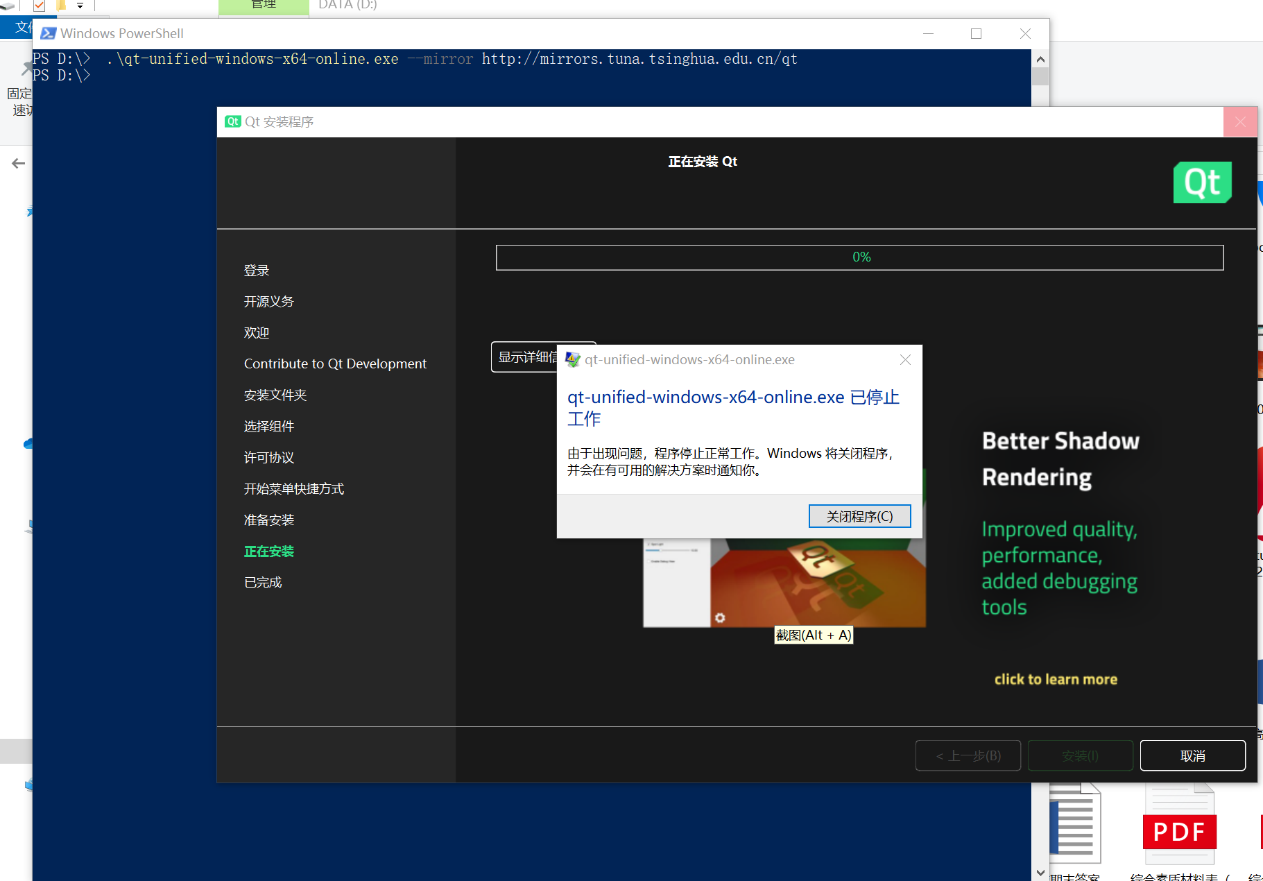
Task: Select the 选择组件 step in sidebar
Action: click(x=269, y=427)
